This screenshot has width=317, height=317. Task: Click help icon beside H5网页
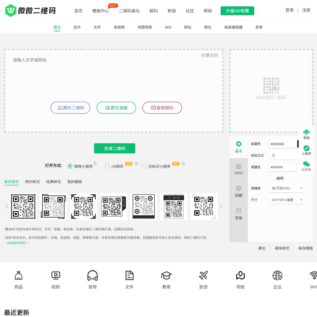click(x=136, y=164)
